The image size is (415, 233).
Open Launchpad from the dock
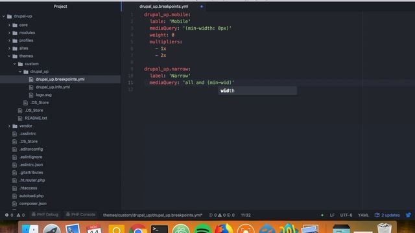[x=52, y=228]
